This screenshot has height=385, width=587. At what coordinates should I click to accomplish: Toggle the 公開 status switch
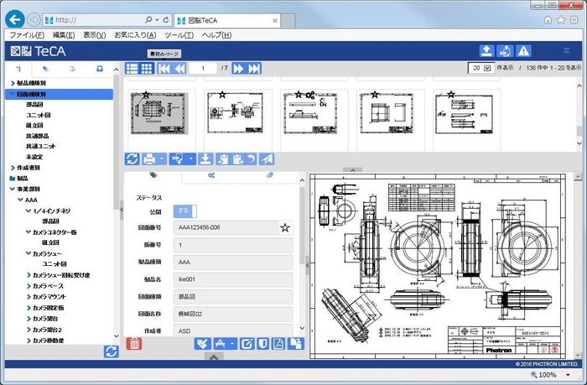[184, 211]
